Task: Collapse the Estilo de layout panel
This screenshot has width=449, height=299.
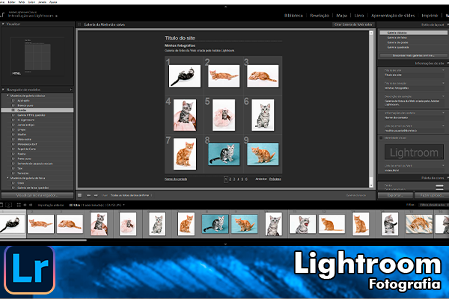Action: point(448,25)
